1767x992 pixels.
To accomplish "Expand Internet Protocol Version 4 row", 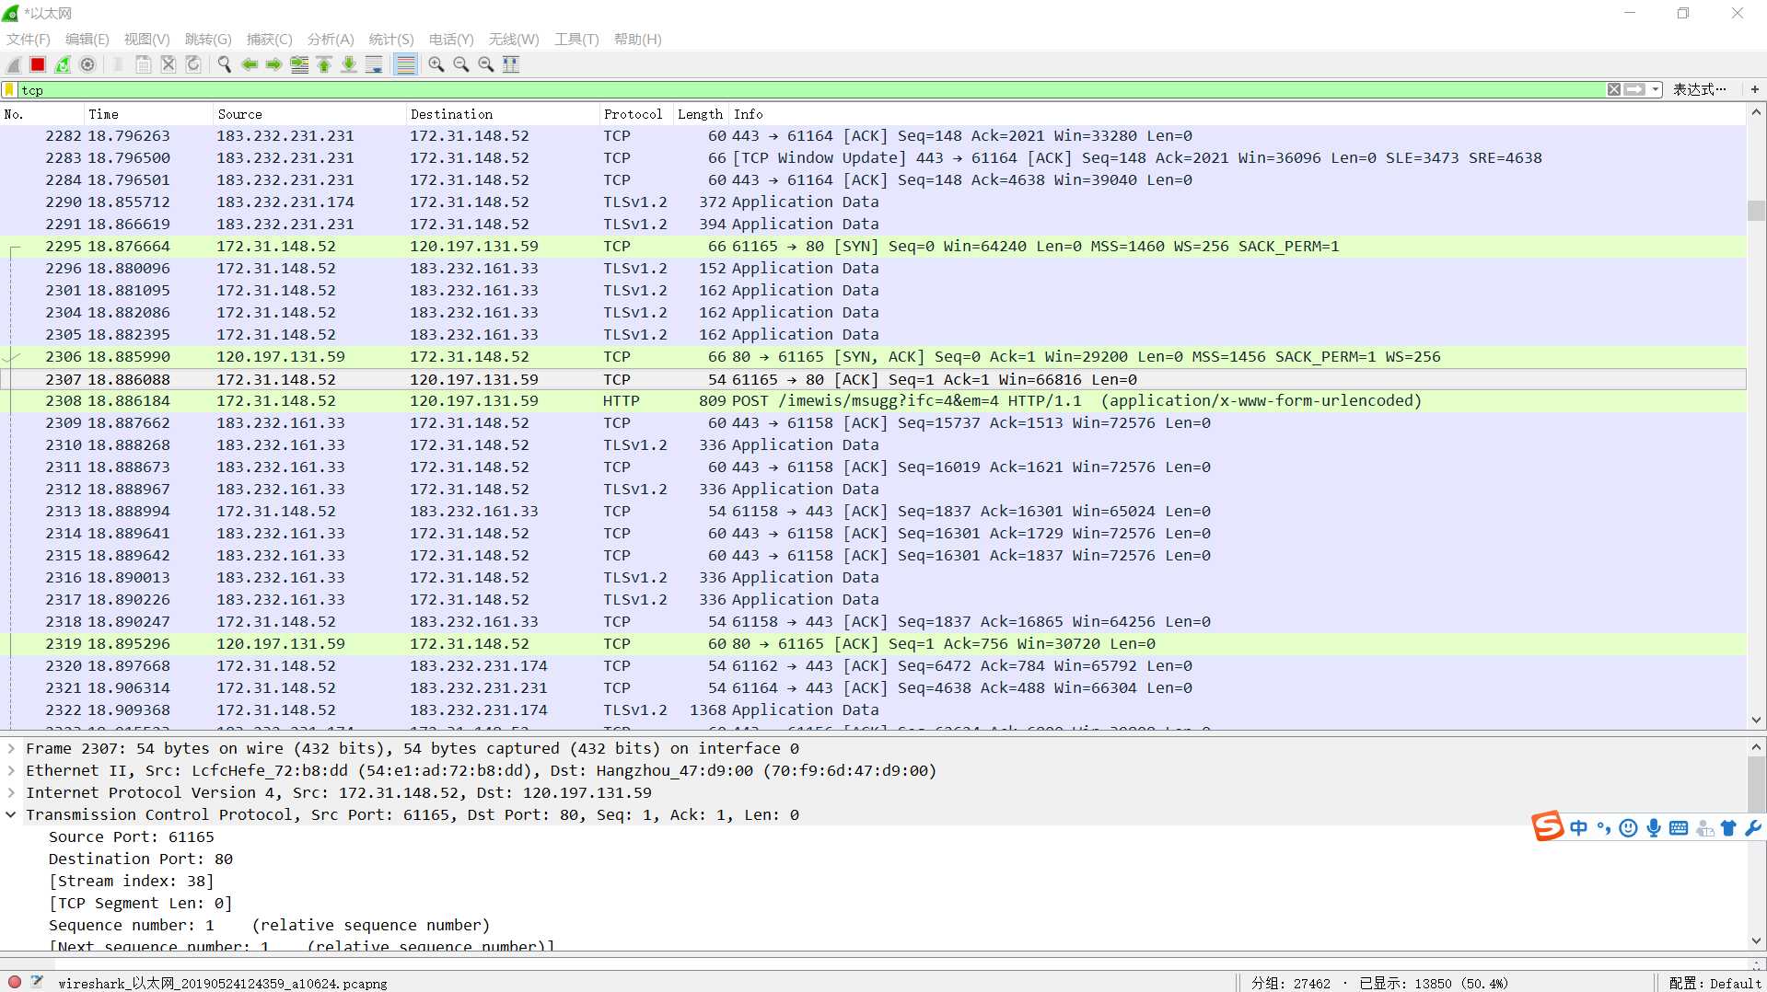I will tap(11, 792).
